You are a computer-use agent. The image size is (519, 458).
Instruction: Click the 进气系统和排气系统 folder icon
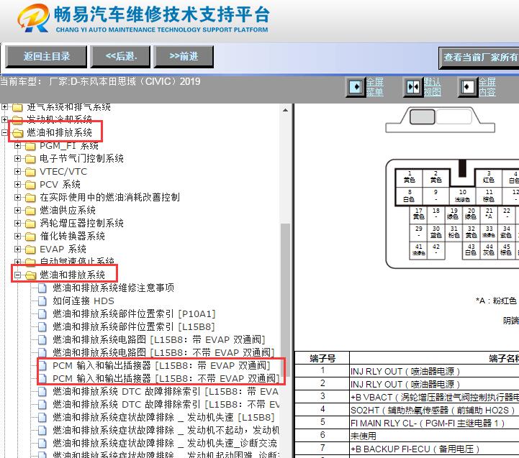[17, 107]
